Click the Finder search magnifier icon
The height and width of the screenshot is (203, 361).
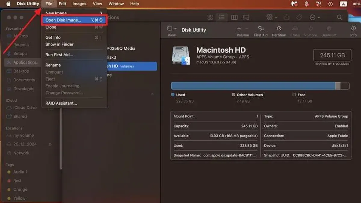[x=339, y=17]
